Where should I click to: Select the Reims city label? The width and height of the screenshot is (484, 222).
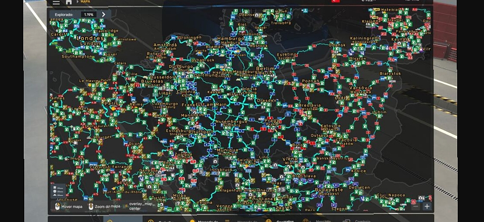137,104
